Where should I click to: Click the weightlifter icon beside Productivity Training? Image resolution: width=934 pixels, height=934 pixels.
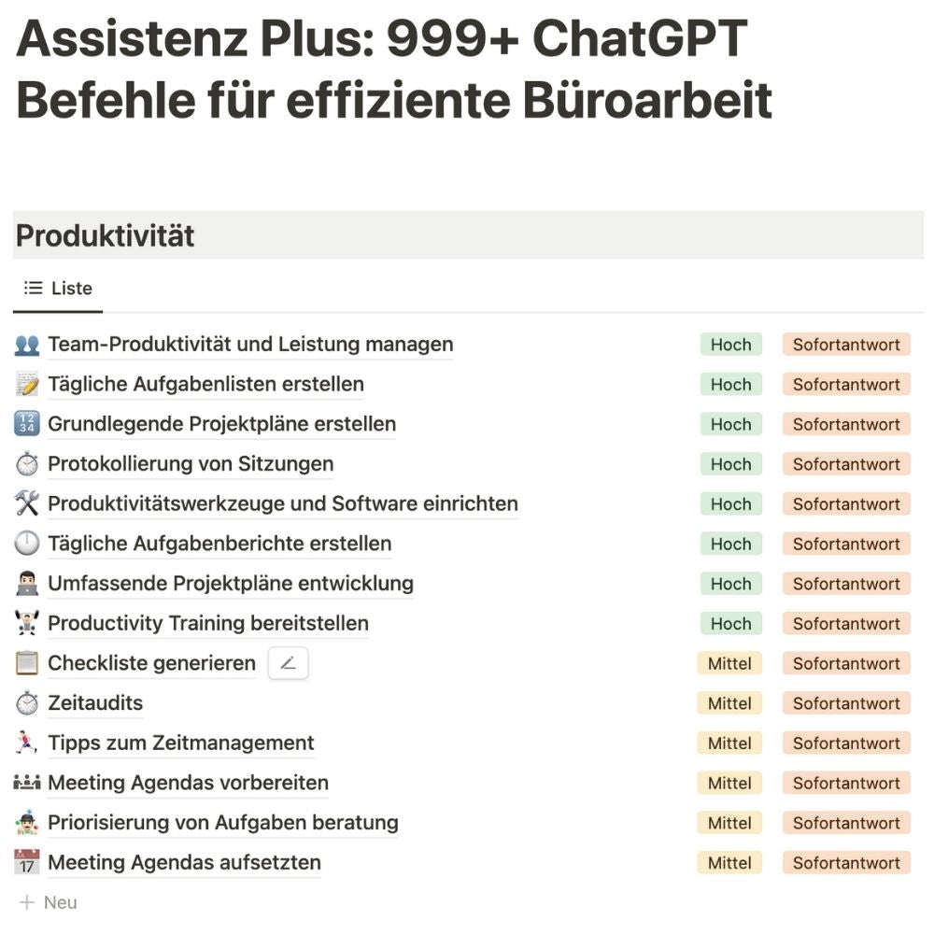click(27, 623)
